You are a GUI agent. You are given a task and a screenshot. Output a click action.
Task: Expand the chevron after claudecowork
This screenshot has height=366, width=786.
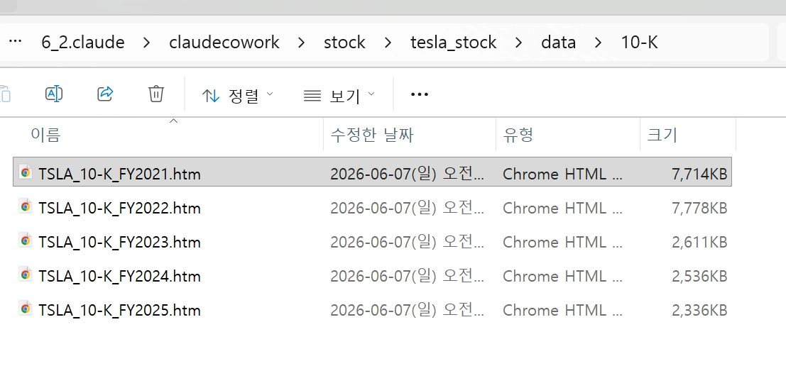301,43
